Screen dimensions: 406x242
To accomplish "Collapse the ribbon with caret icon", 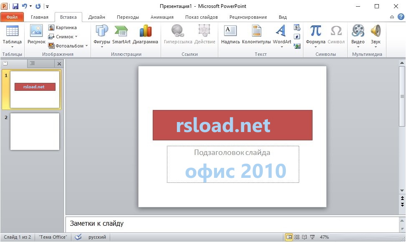I will tap(392, 17).
